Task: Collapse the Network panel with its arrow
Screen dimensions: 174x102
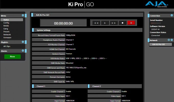Action: click(172, 40)
